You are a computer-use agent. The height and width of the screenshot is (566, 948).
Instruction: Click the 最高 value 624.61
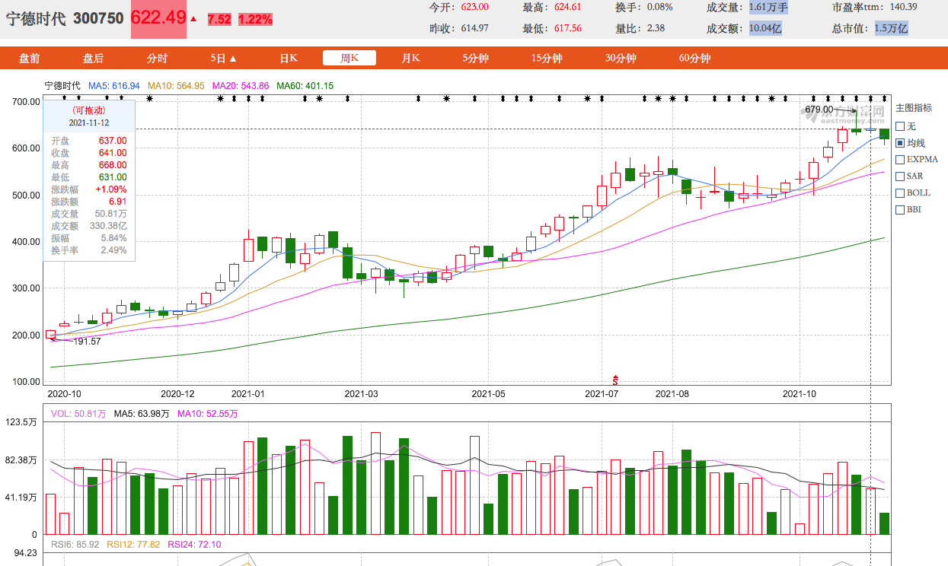pos(568,8)
